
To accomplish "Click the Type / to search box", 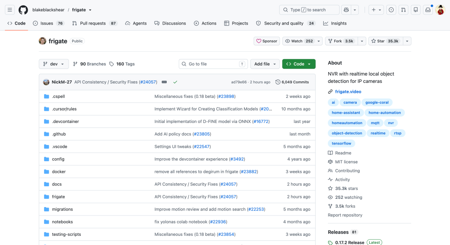I will click(309, 10).
